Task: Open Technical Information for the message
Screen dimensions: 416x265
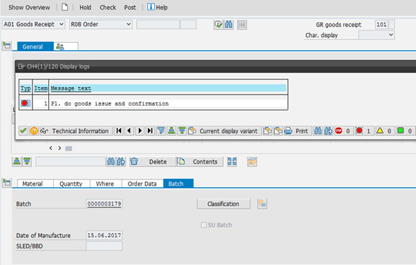Action: 76,131
